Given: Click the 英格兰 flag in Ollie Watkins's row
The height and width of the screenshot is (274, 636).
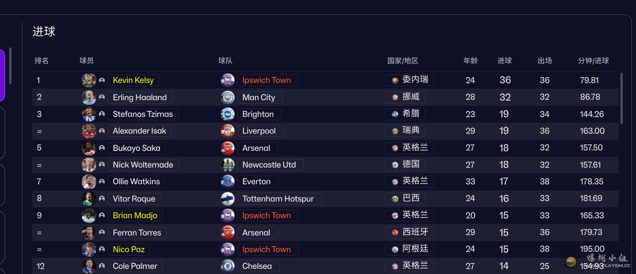Looking at the screenshot, I should coord(395,182).
